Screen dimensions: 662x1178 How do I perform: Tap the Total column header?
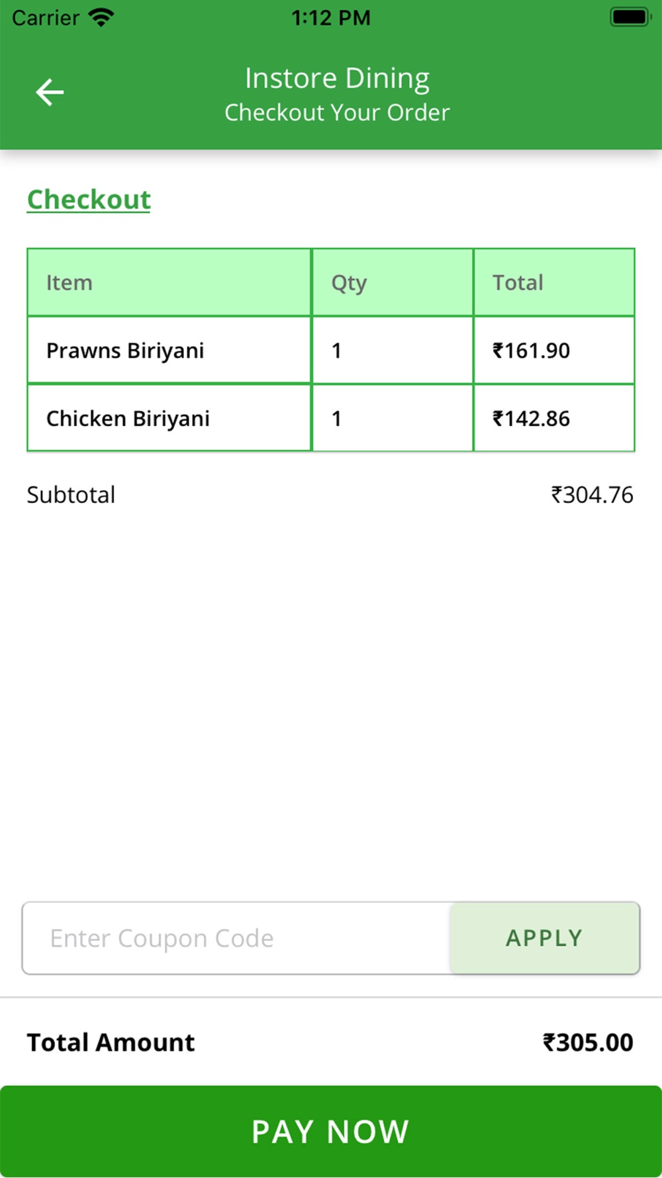[518, 283]
